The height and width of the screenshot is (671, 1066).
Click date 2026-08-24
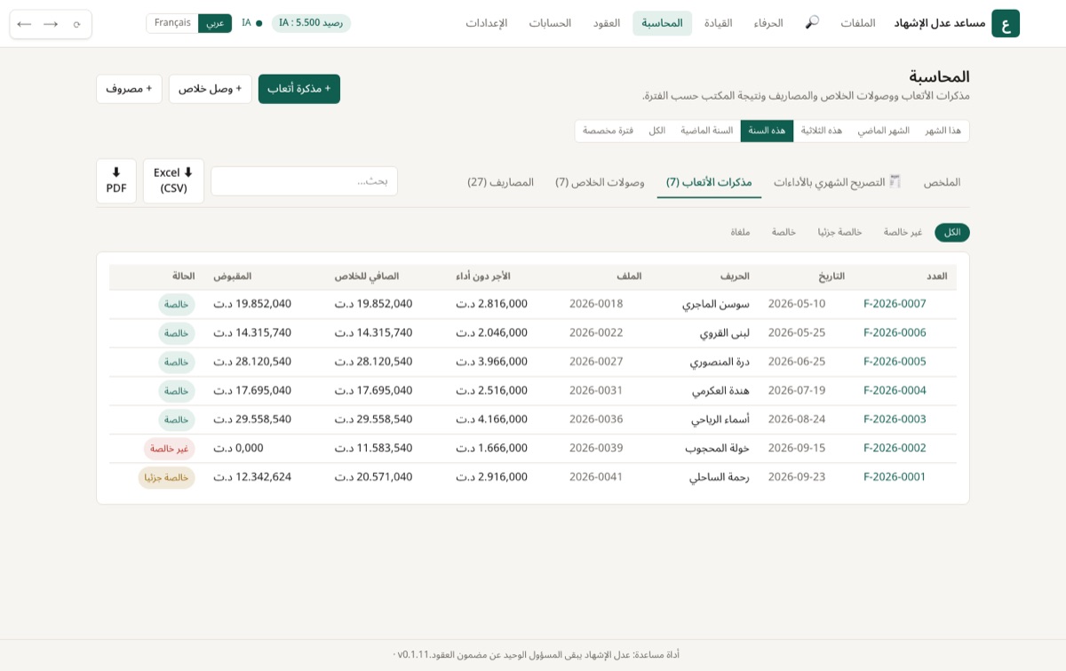pos(797,419)
